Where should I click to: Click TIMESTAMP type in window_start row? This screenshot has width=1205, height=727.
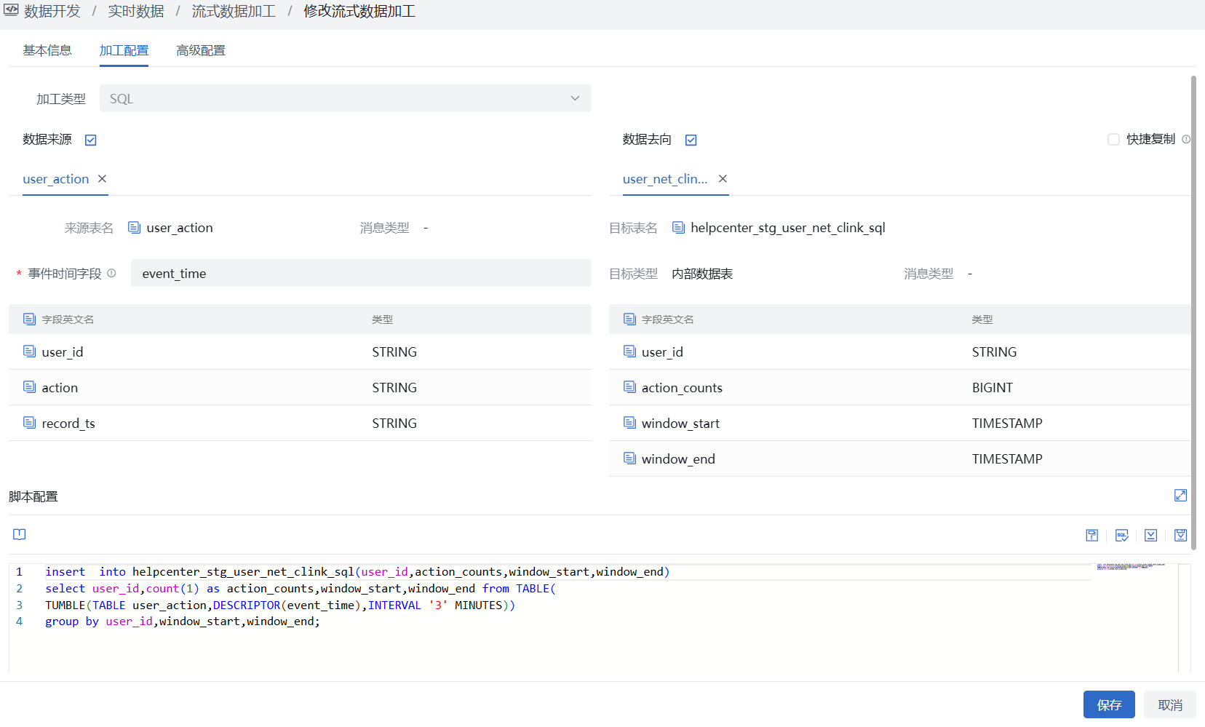[1007, 423]
